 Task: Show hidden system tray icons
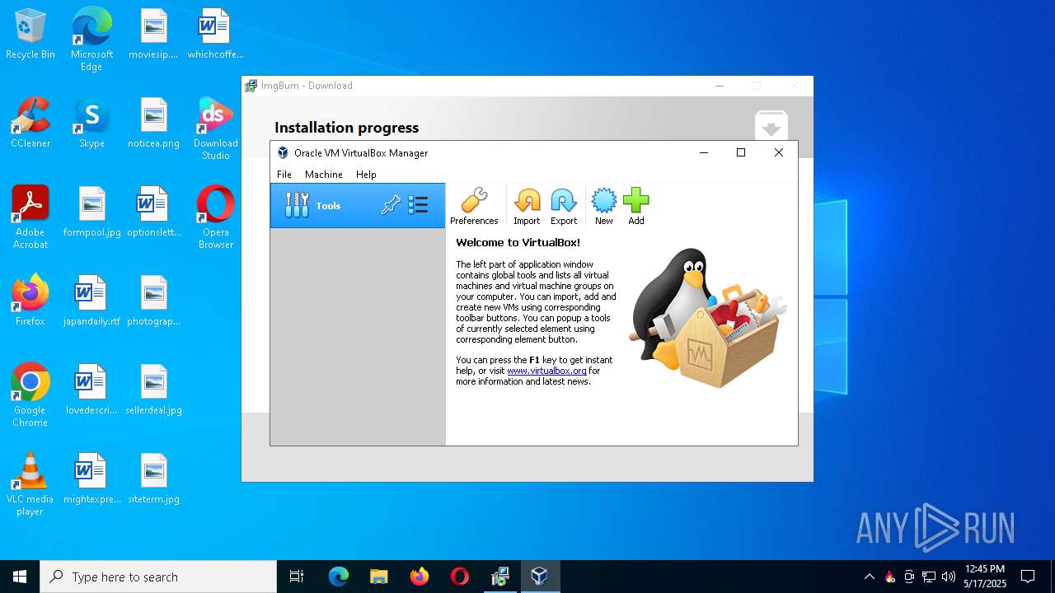point(870,577)
